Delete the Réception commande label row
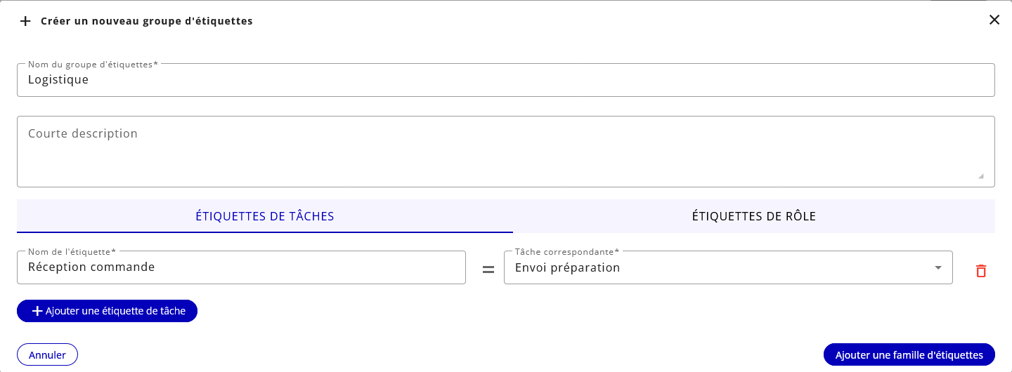 (x=981, y=271)
